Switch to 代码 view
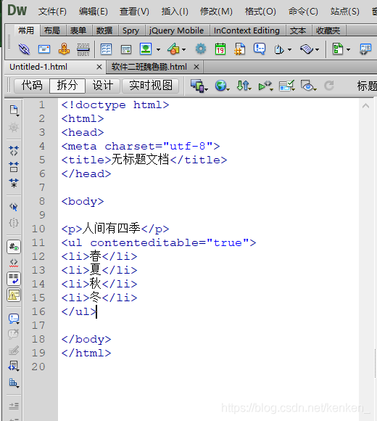This screenshot has width=377, height=421. pyautogui.click(x=32, y=86)
